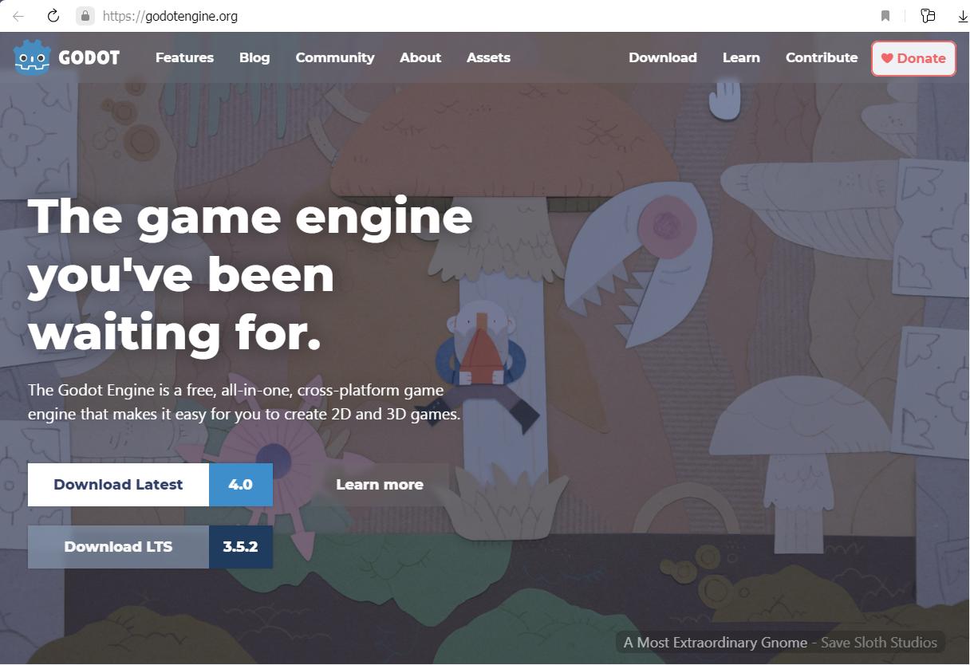Click the 3.5.2 version badge
Screen dimensions: 970x665
click(241, 547)
